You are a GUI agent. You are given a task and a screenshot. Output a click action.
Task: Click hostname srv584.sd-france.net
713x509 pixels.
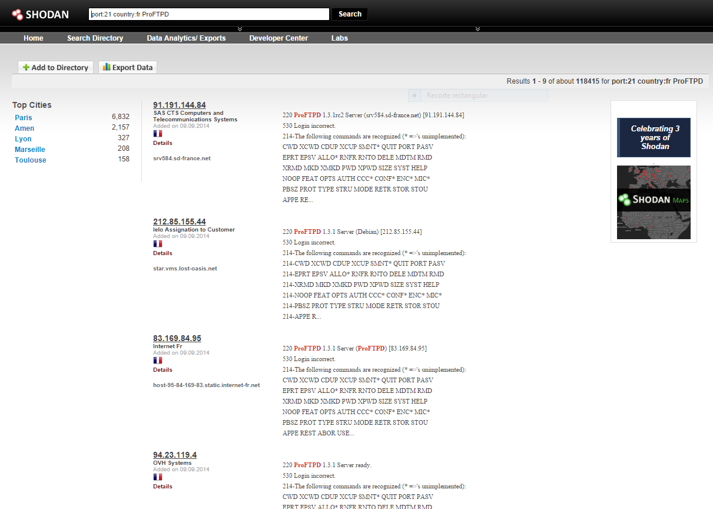click(x=182, y=158)
